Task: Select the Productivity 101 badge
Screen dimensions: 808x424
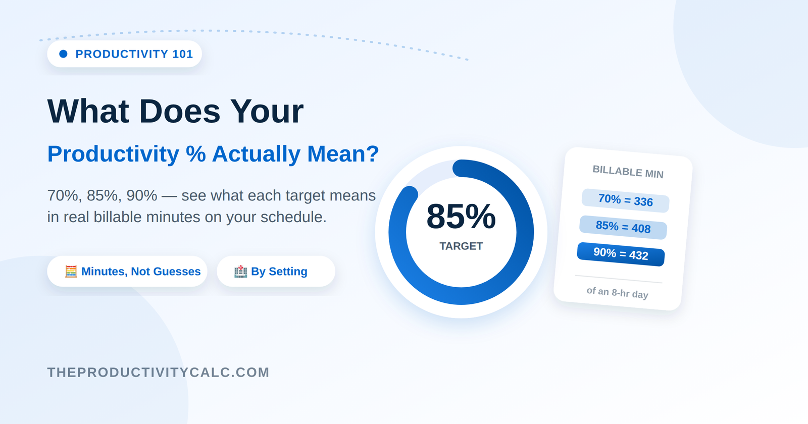Action: [125, 54]
